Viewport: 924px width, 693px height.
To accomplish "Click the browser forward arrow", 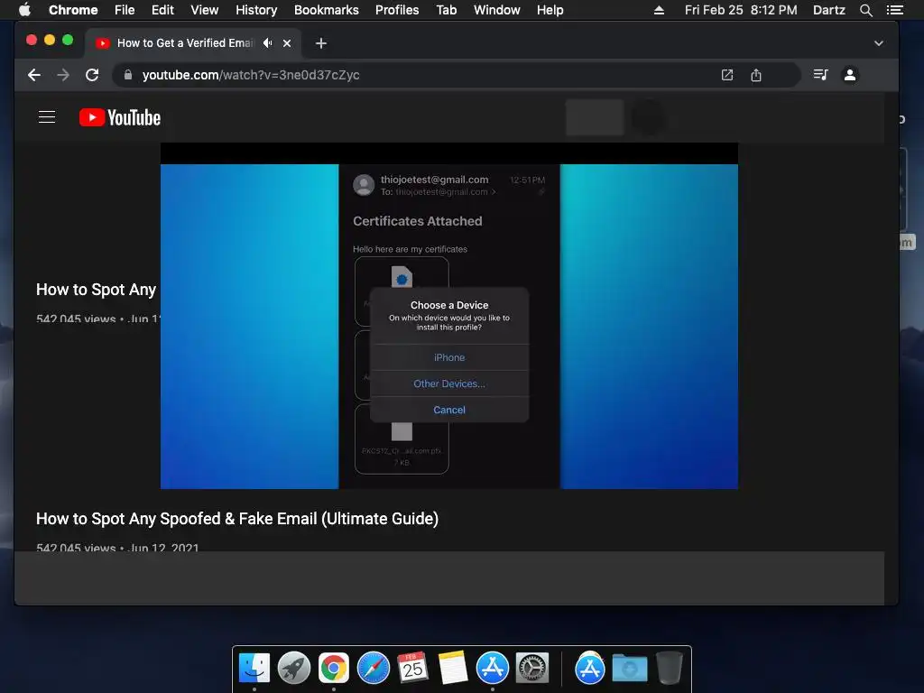I will 63,75.
